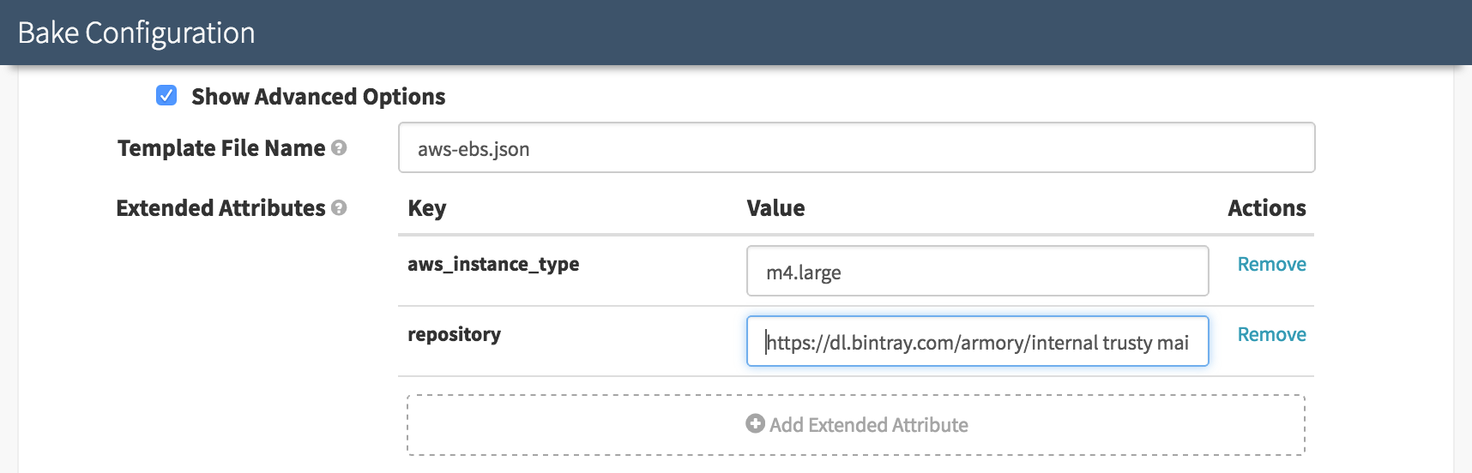Click the Template File Name label
This screenshot has width=1472, height=473.
(221, 148)
